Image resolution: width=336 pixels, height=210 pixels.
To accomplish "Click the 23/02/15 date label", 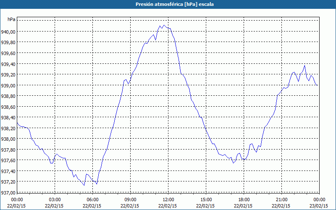I will [x=319, y=206].
